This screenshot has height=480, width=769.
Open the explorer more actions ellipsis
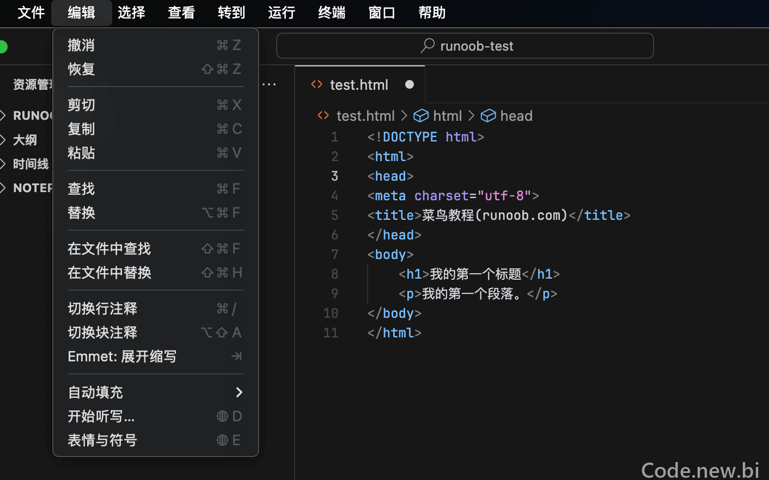click(x=269, y=84)
